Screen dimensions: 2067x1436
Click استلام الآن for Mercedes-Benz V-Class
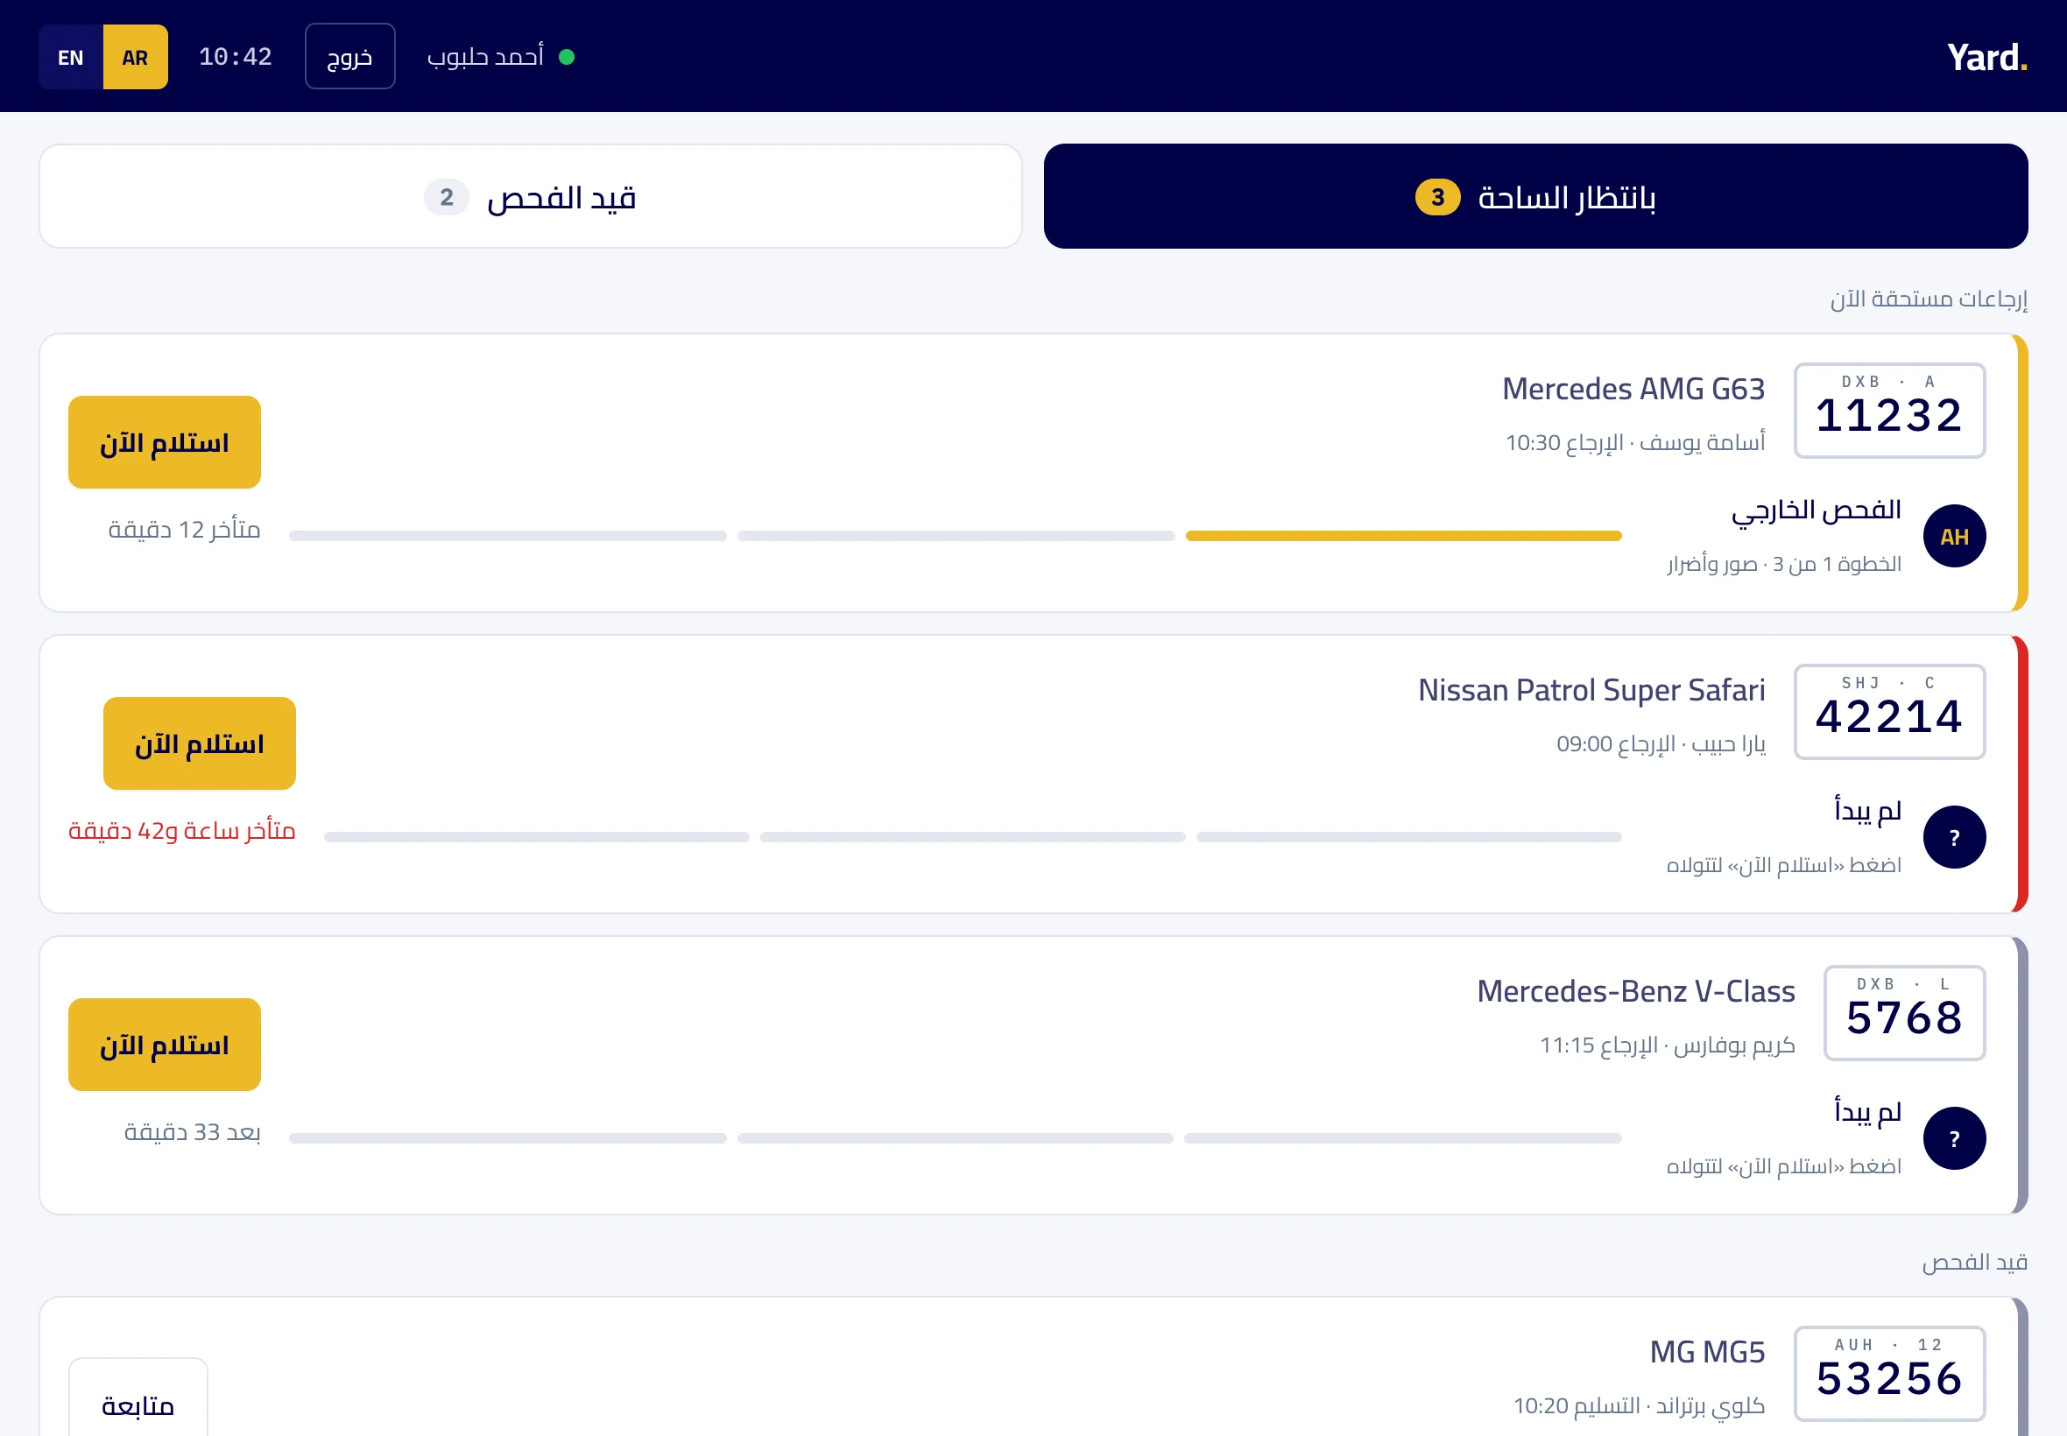point(165,1045)
